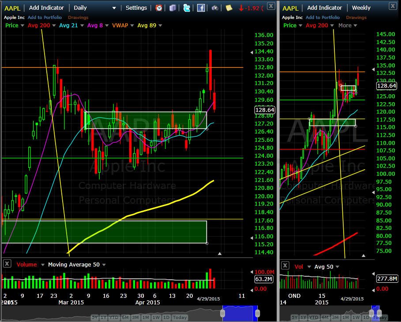Viewport: 401px width, 322px height.
Task: Select YTD range in Daily chart
Action: coord(114,318)
